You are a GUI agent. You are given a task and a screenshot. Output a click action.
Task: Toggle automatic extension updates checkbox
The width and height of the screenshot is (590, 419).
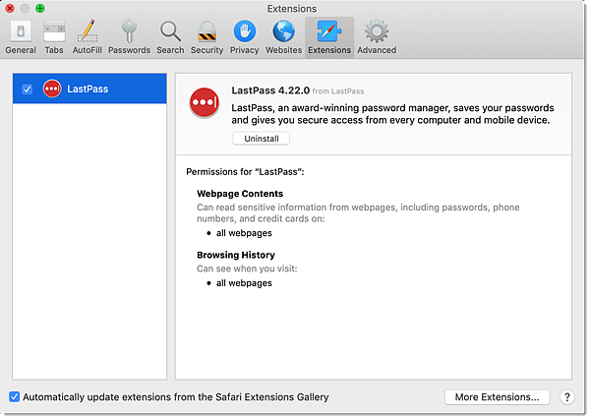point(15,396)
